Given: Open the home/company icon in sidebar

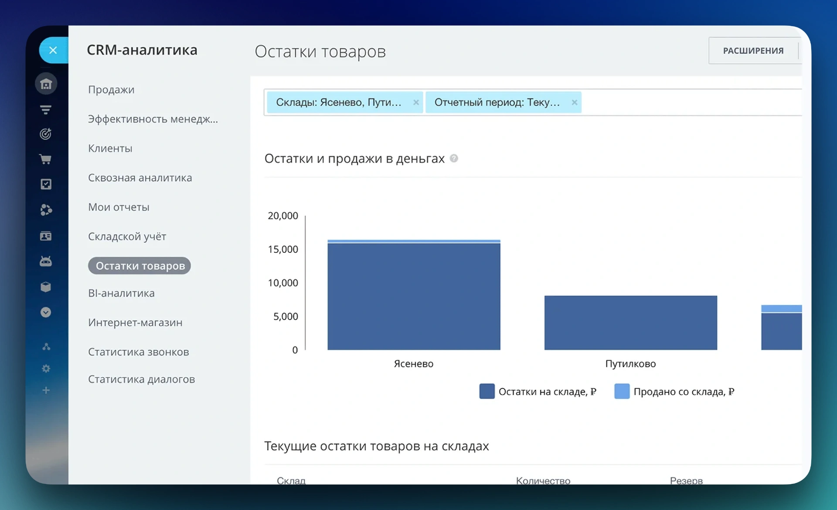Looking at the screenshot, I should click(x=46, y=83).
